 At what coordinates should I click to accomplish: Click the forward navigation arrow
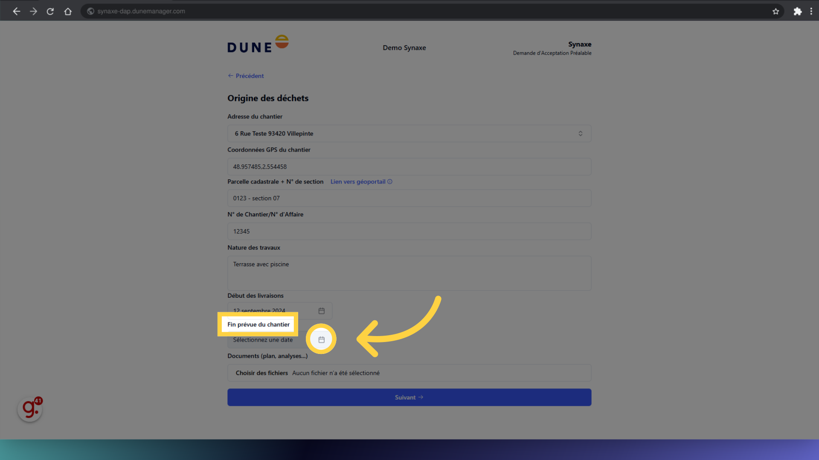point(33,11)
